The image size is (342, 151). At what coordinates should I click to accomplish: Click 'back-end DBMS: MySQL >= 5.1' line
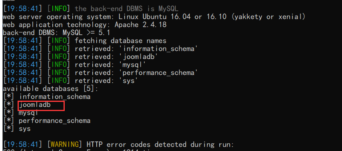coord(56,33)
